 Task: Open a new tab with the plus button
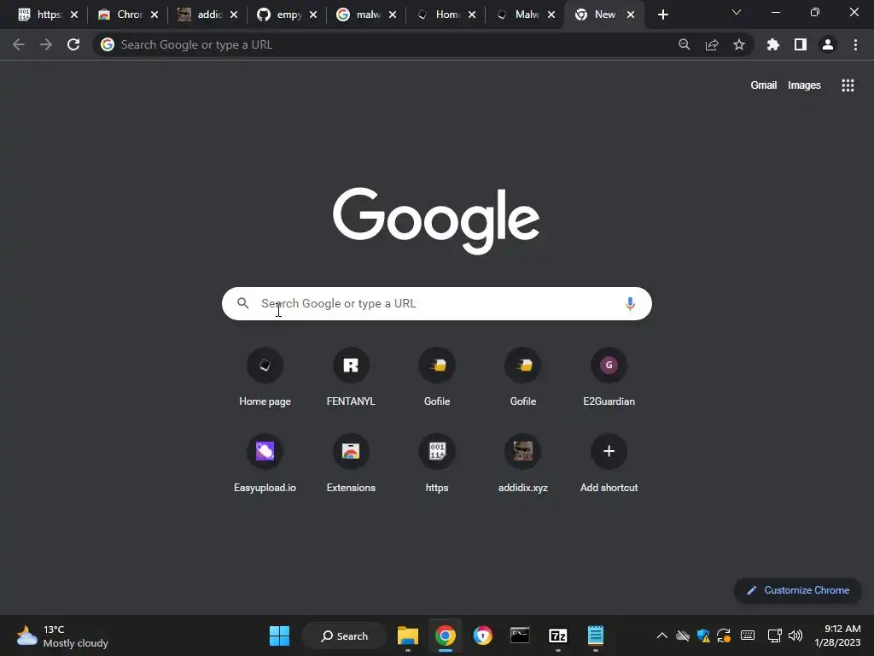(x=662, y=15)
